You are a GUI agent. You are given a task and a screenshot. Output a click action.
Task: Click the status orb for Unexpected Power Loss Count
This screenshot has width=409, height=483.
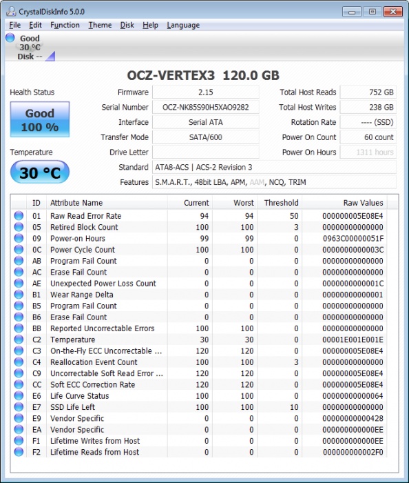coord(19,283)
